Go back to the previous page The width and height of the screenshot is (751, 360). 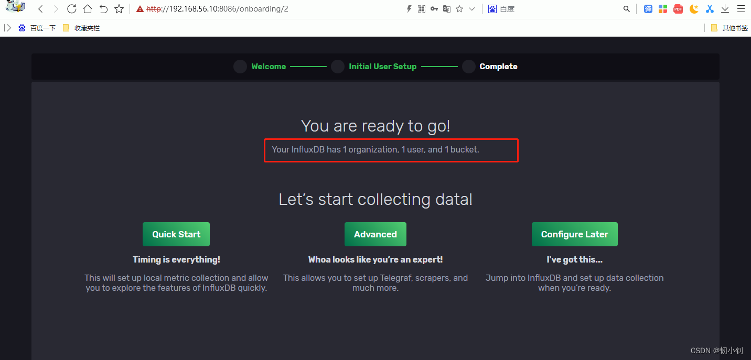pos(40,9)
